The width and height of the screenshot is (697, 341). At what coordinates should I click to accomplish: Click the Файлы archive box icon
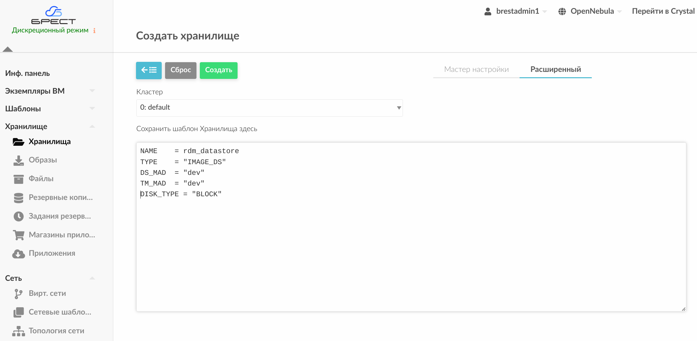pyautogui.click(x=18, y=179)
